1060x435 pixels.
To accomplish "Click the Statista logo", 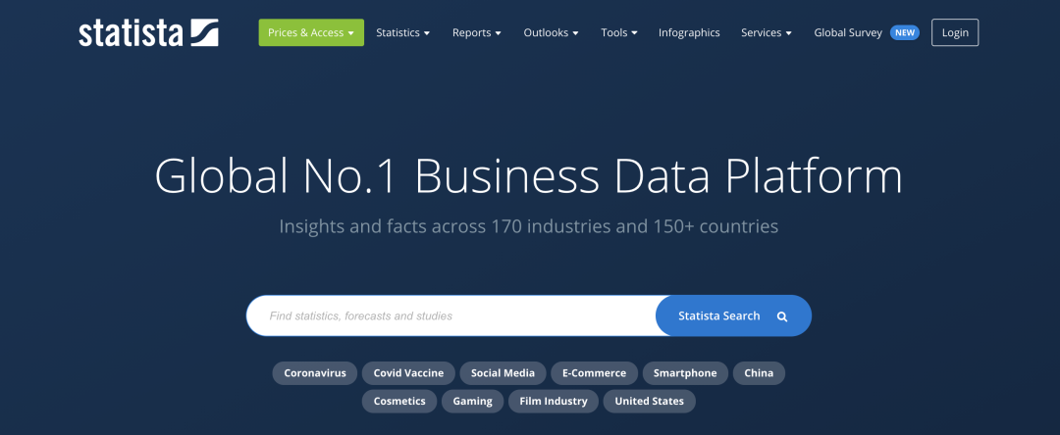I will (x=148, y=32).
